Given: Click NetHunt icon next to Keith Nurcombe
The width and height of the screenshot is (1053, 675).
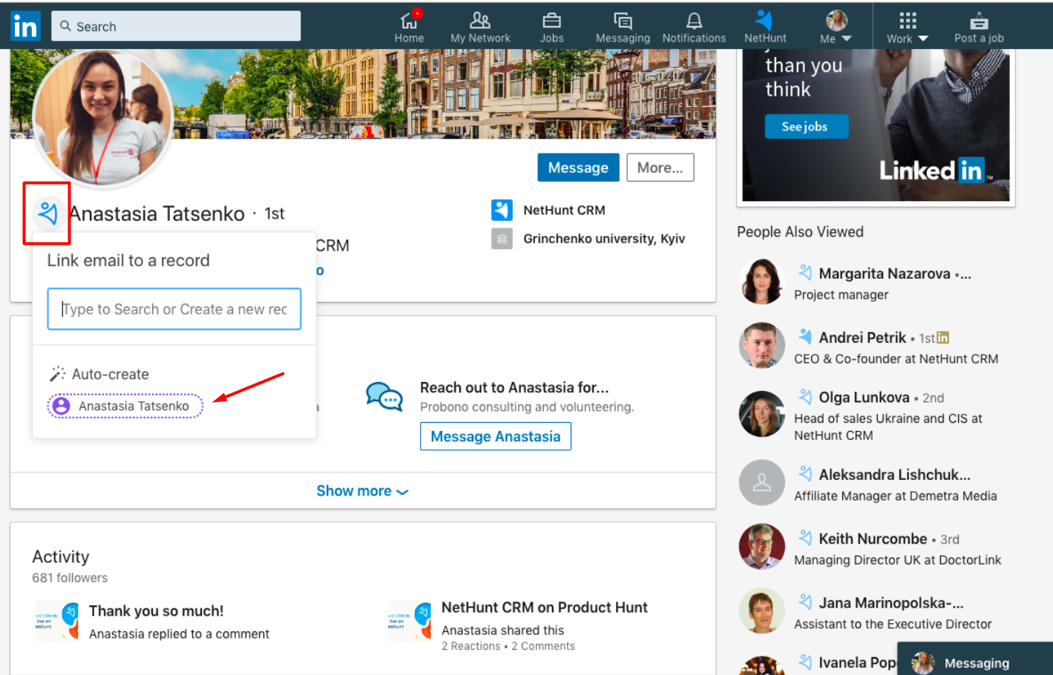Looking at the screenshot, I should click(x=804, y=538).
